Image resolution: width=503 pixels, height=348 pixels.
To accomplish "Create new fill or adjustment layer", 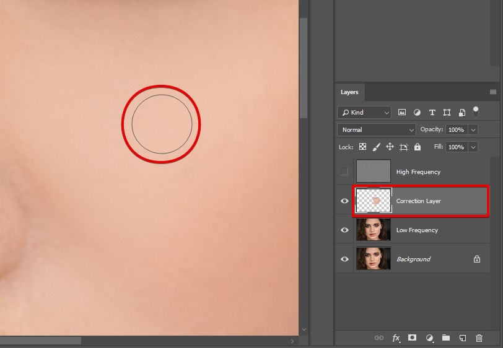I will tap(429, 338).
